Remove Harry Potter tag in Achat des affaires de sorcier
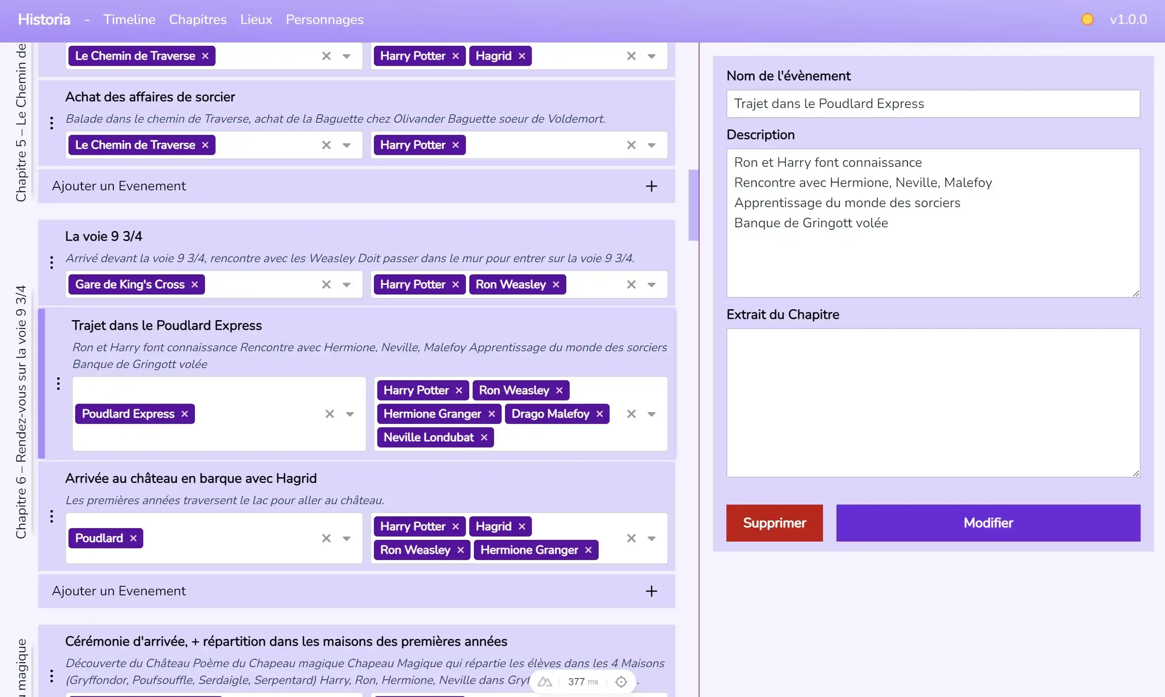 click(x=455, y=145)
